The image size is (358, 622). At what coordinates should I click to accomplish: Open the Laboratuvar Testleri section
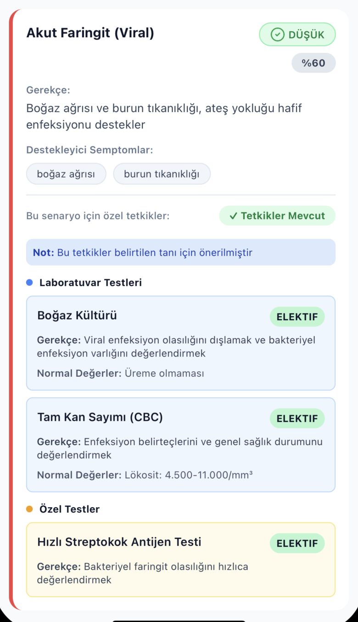point(90,283)
